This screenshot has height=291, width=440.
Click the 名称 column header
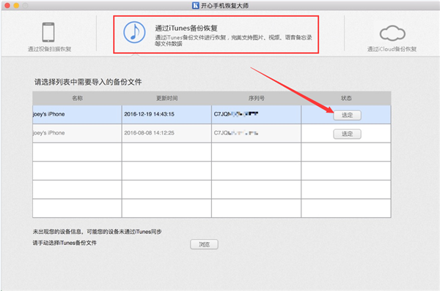[x=77, y=98]
